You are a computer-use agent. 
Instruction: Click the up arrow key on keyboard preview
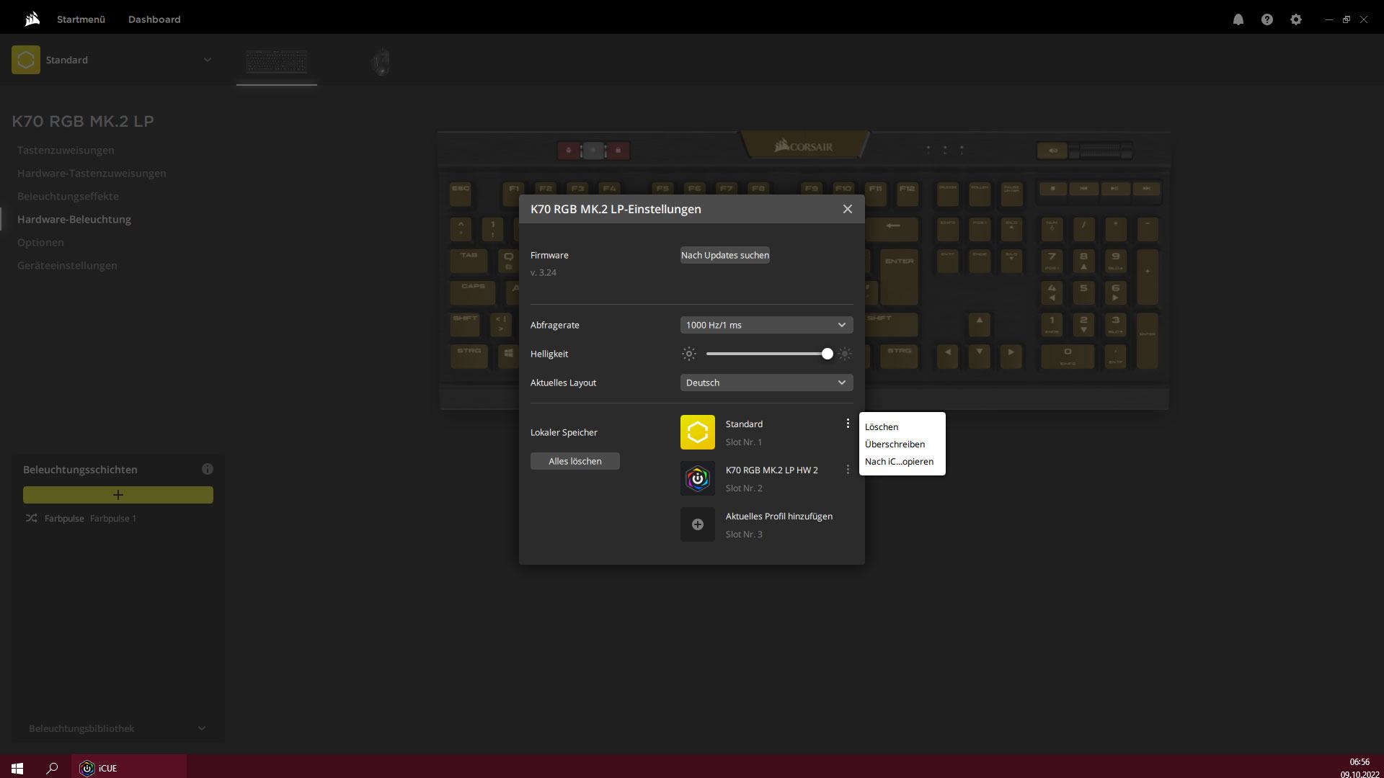979,323
